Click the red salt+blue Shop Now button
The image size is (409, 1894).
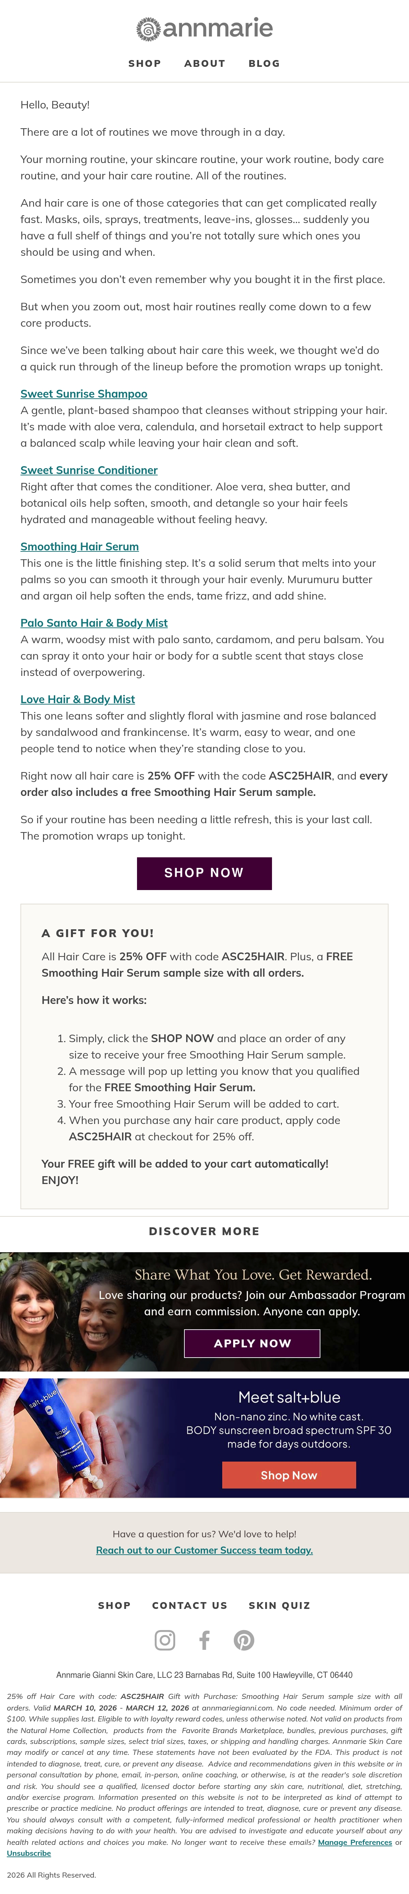point(289,1475)
